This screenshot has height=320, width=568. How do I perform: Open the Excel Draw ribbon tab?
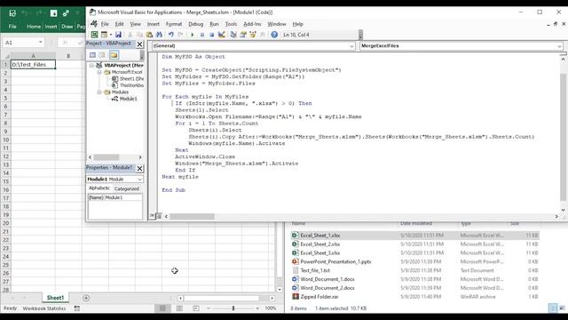67,27
